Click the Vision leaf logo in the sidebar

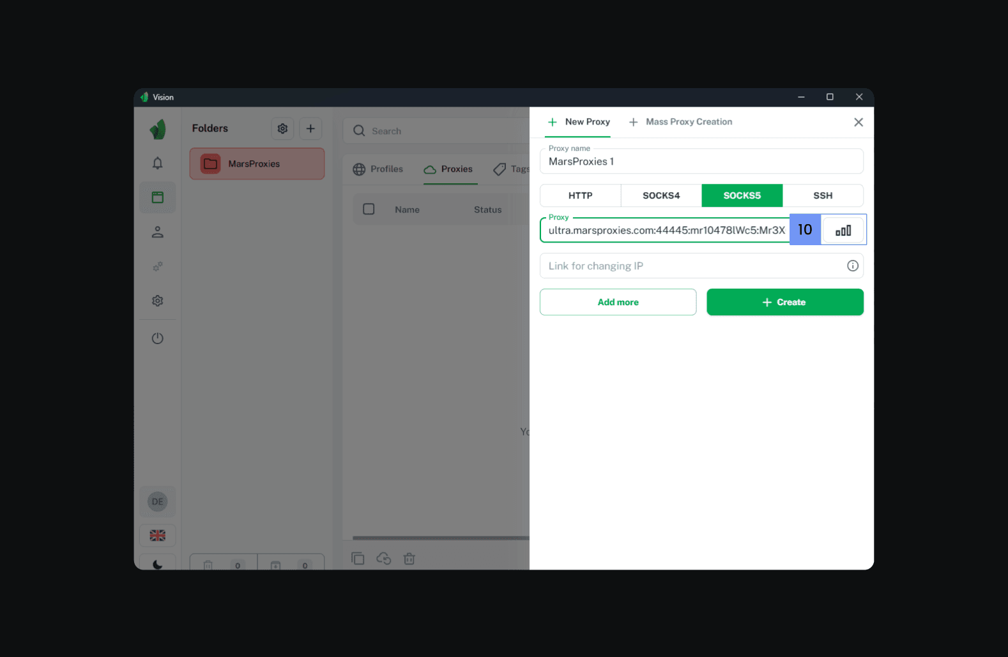[x=158, y=130]
